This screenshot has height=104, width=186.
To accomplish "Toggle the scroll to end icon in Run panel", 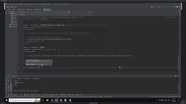I will click(x=11, y=86).
